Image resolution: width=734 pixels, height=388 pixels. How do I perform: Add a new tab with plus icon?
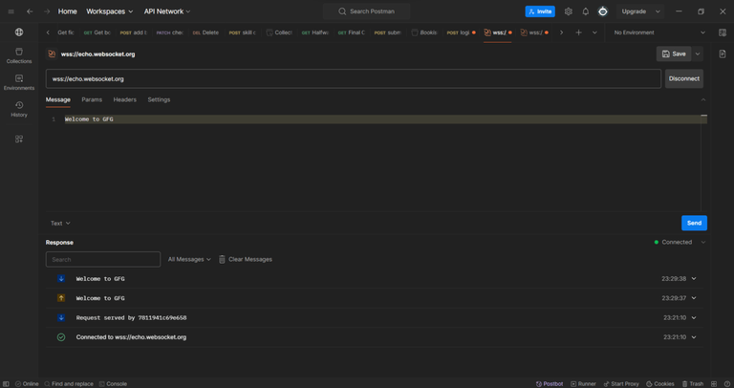[x=578, y=32]
